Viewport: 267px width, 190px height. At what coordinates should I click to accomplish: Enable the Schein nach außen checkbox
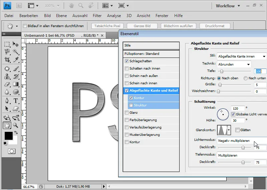(x=126, y=76)
